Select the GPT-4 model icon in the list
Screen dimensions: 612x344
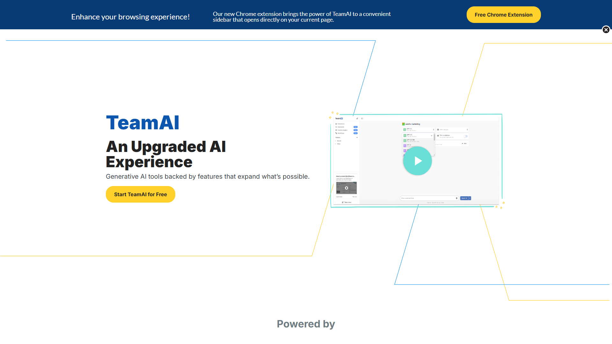(405, 146)
